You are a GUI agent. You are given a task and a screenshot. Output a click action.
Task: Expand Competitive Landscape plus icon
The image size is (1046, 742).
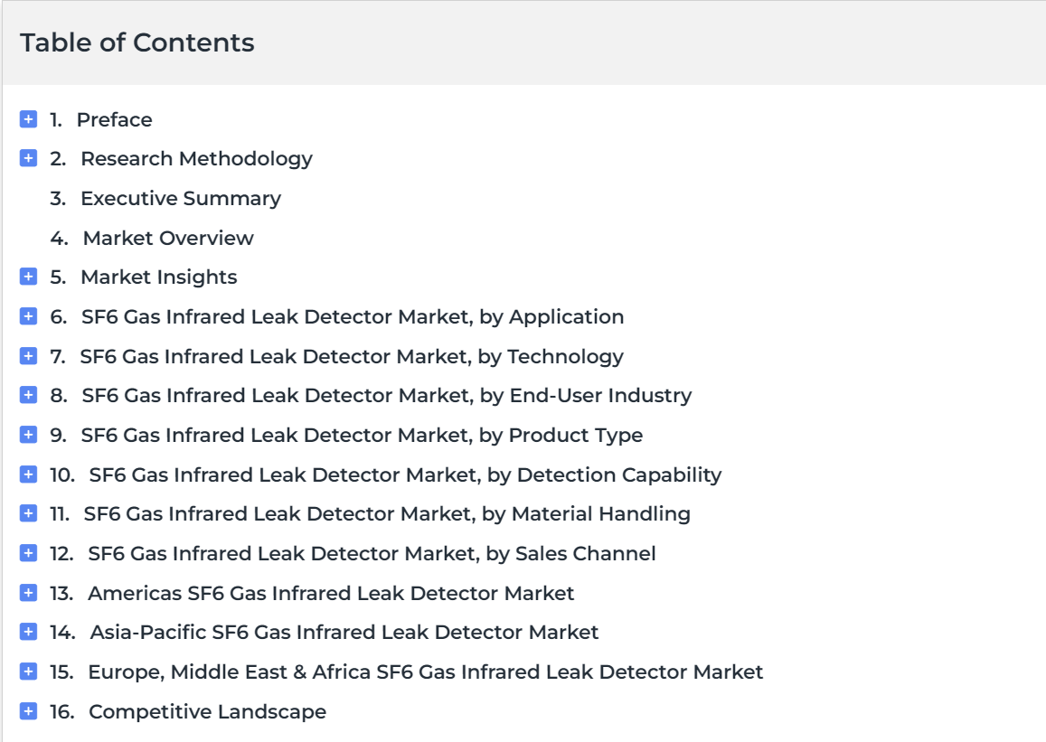tap(28, 711)
